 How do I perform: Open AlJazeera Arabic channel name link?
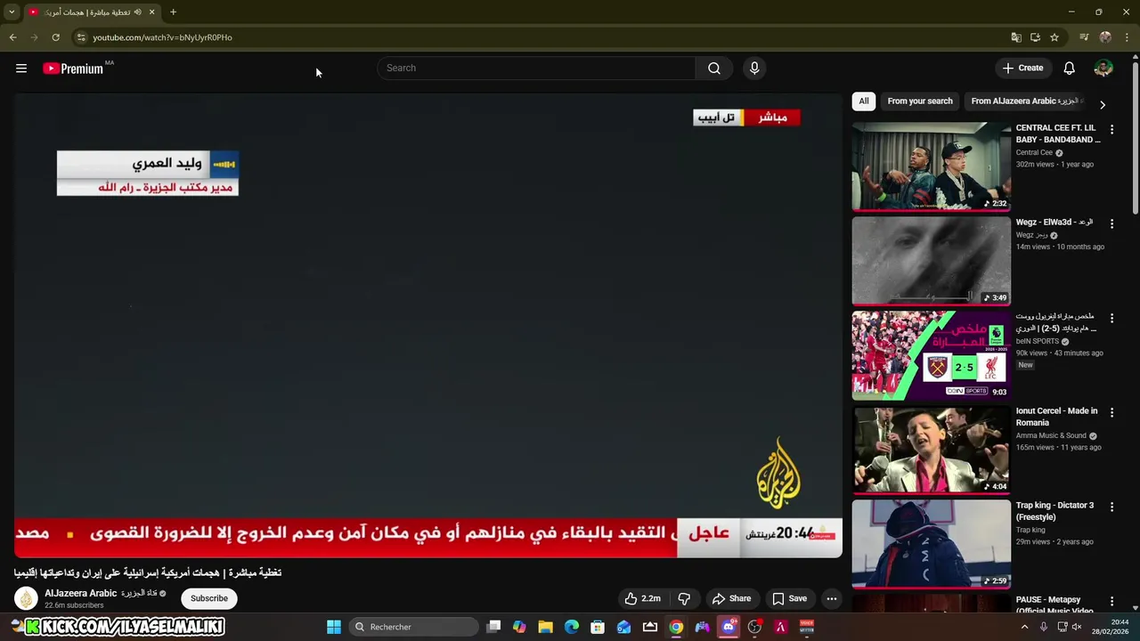81,593
